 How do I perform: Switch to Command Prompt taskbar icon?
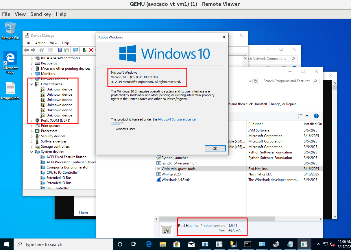[247, 244]
